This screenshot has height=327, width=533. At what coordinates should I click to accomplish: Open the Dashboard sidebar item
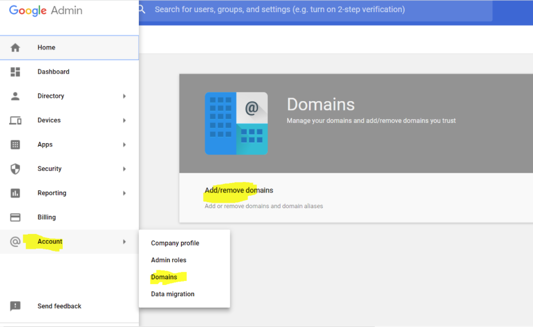coord(69,72)
